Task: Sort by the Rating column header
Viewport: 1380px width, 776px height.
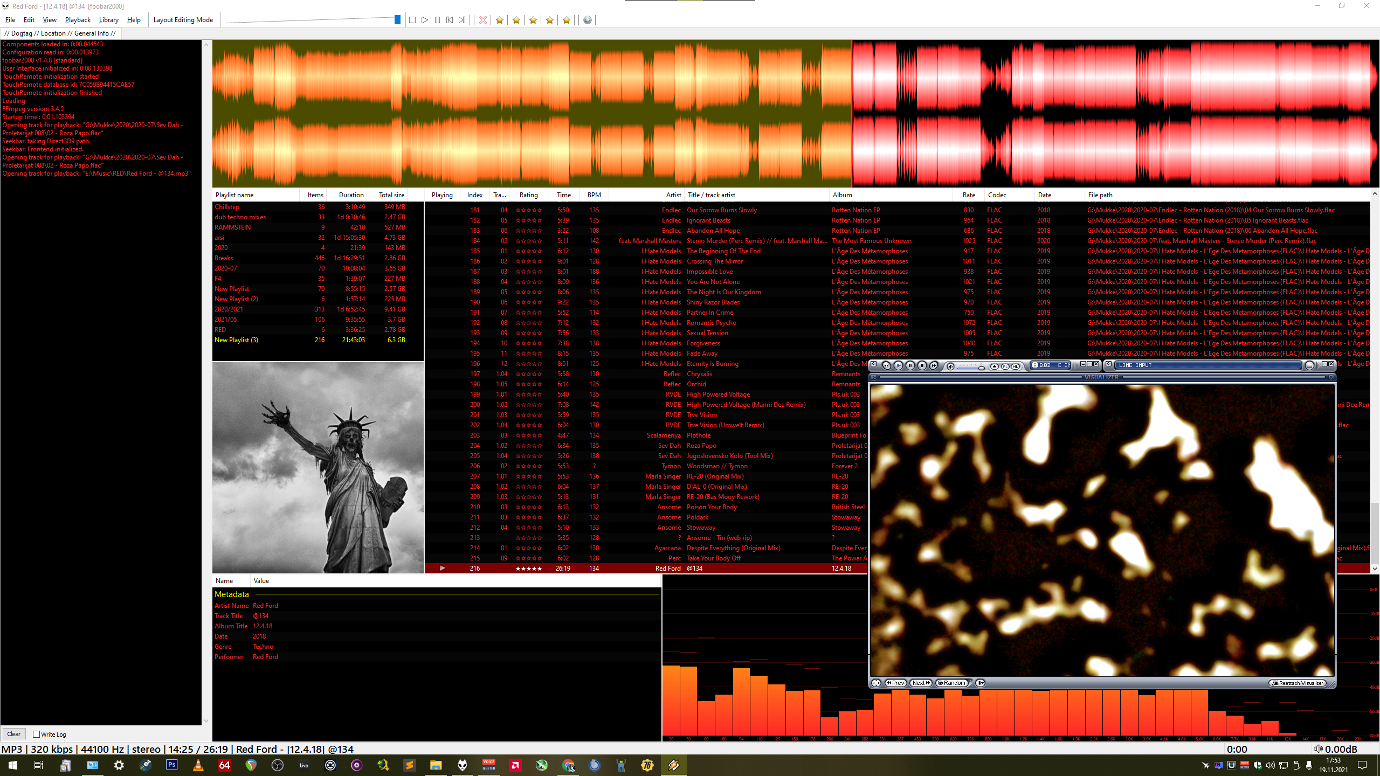Action: point(528,195)
